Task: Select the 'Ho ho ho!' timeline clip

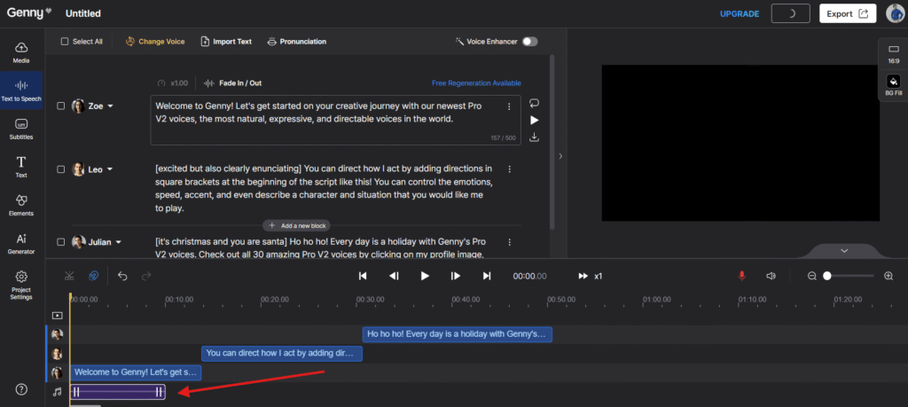Action: 458,334
